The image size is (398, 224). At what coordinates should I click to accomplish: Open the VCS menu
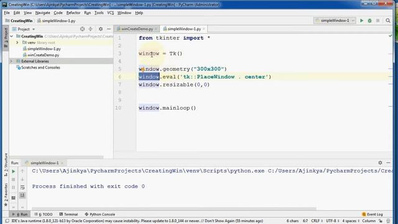pos(111,12)
